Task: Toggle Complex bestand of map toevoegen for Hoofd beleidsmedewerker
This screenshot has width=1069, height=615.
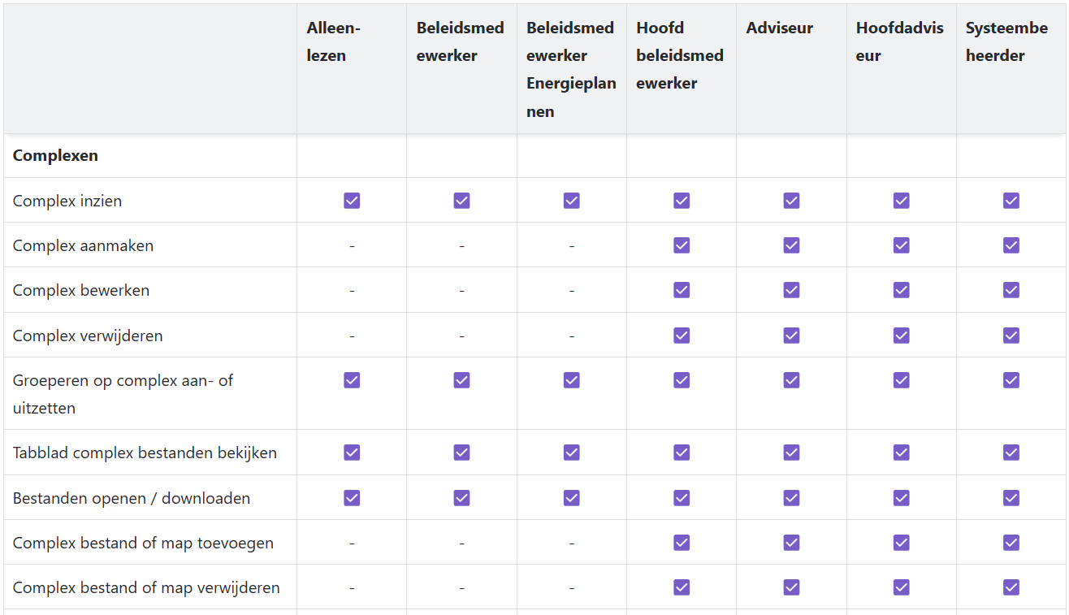Action: click(x=682, y=543)
